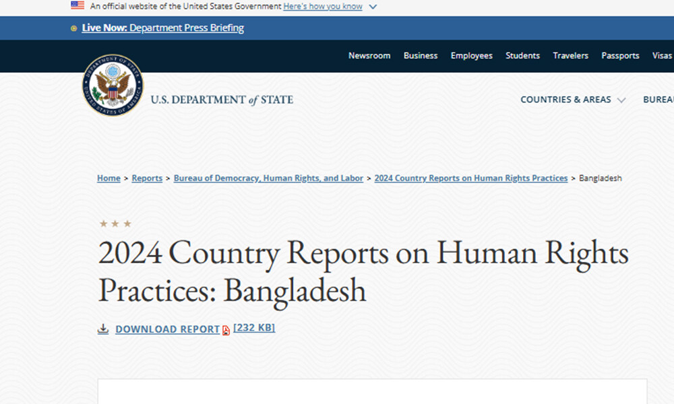Click the US flag icon in banner

click(x=78, y=5)
